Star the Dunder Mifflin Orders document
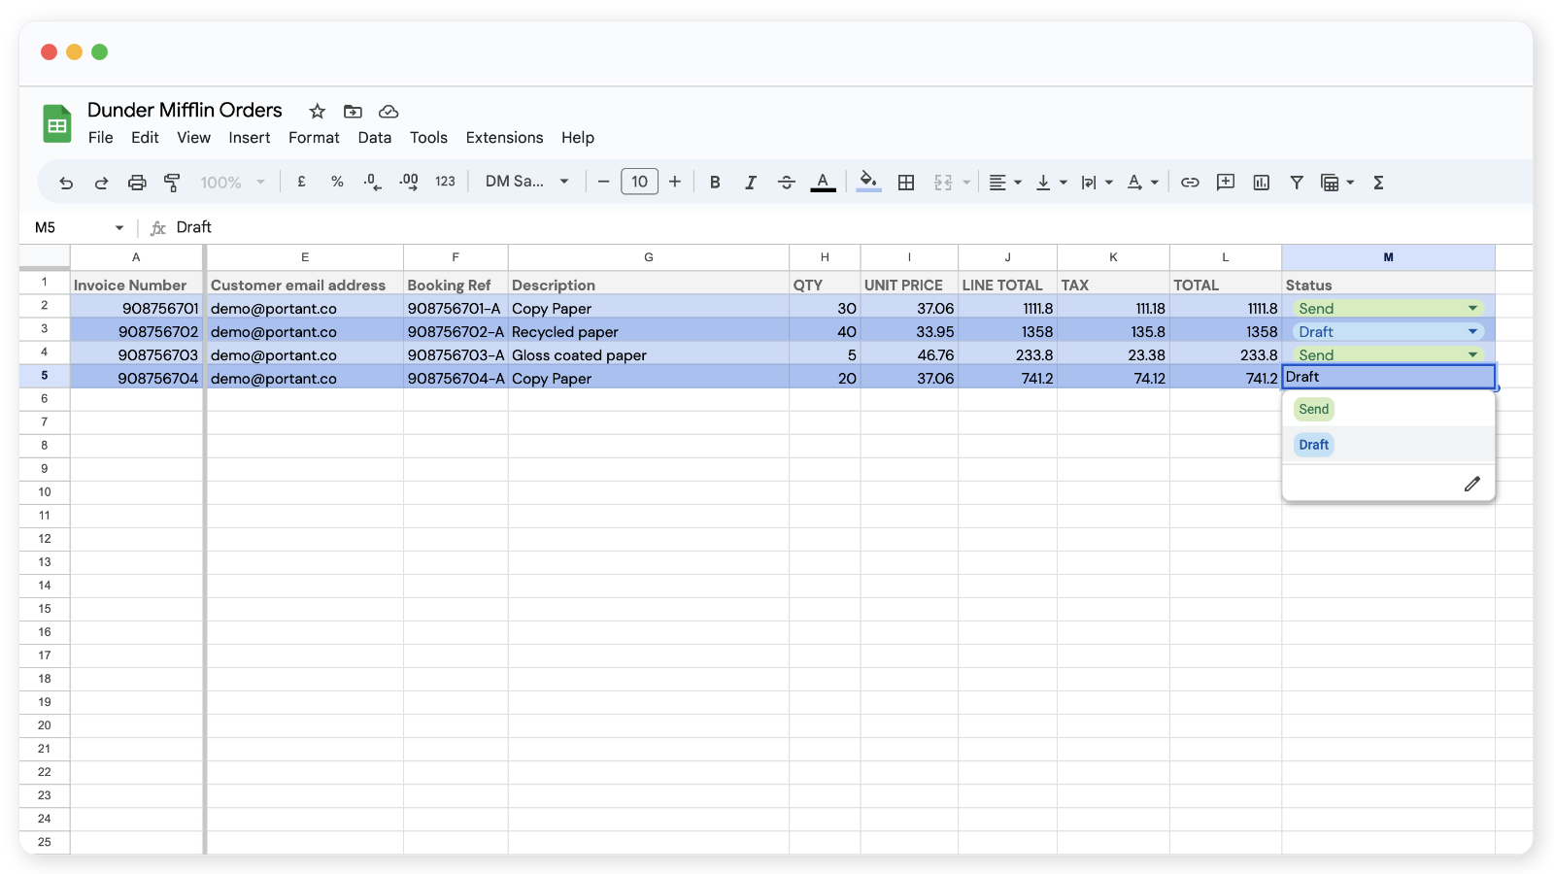The width and height of the screenshot is (1554, 874). (317, 112)
